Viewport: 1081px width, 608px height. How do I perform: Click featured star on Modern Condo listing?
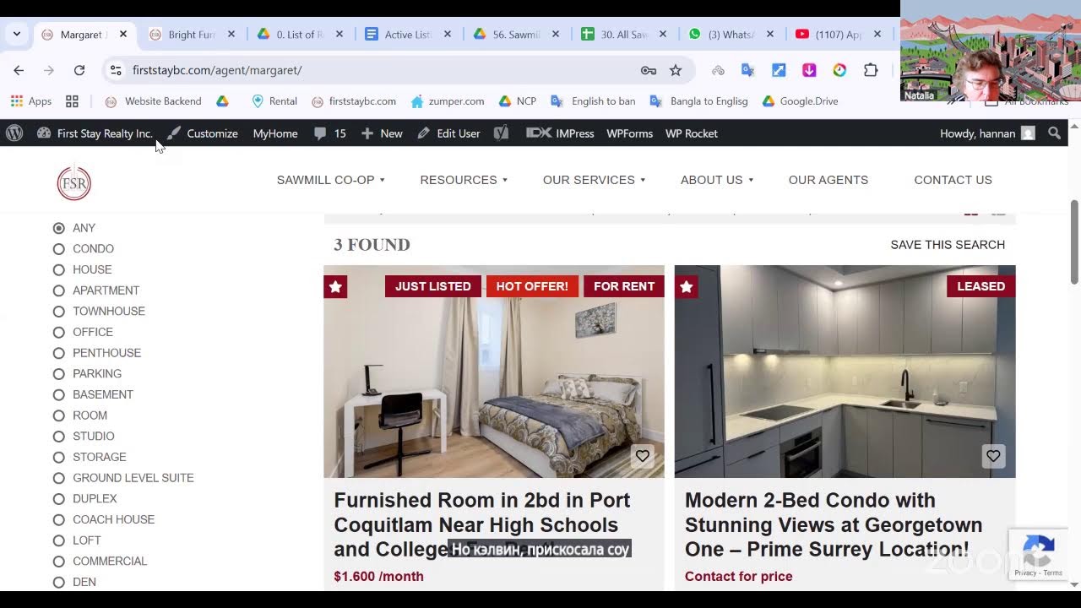pos(687,287)
